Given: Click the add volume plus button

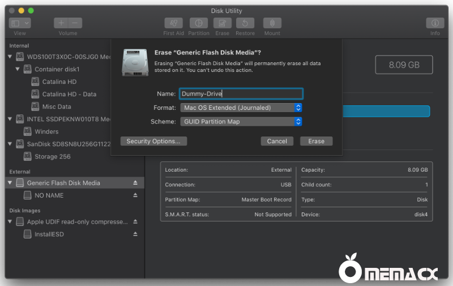Looking at the screenshot, I should click(61, 23).
